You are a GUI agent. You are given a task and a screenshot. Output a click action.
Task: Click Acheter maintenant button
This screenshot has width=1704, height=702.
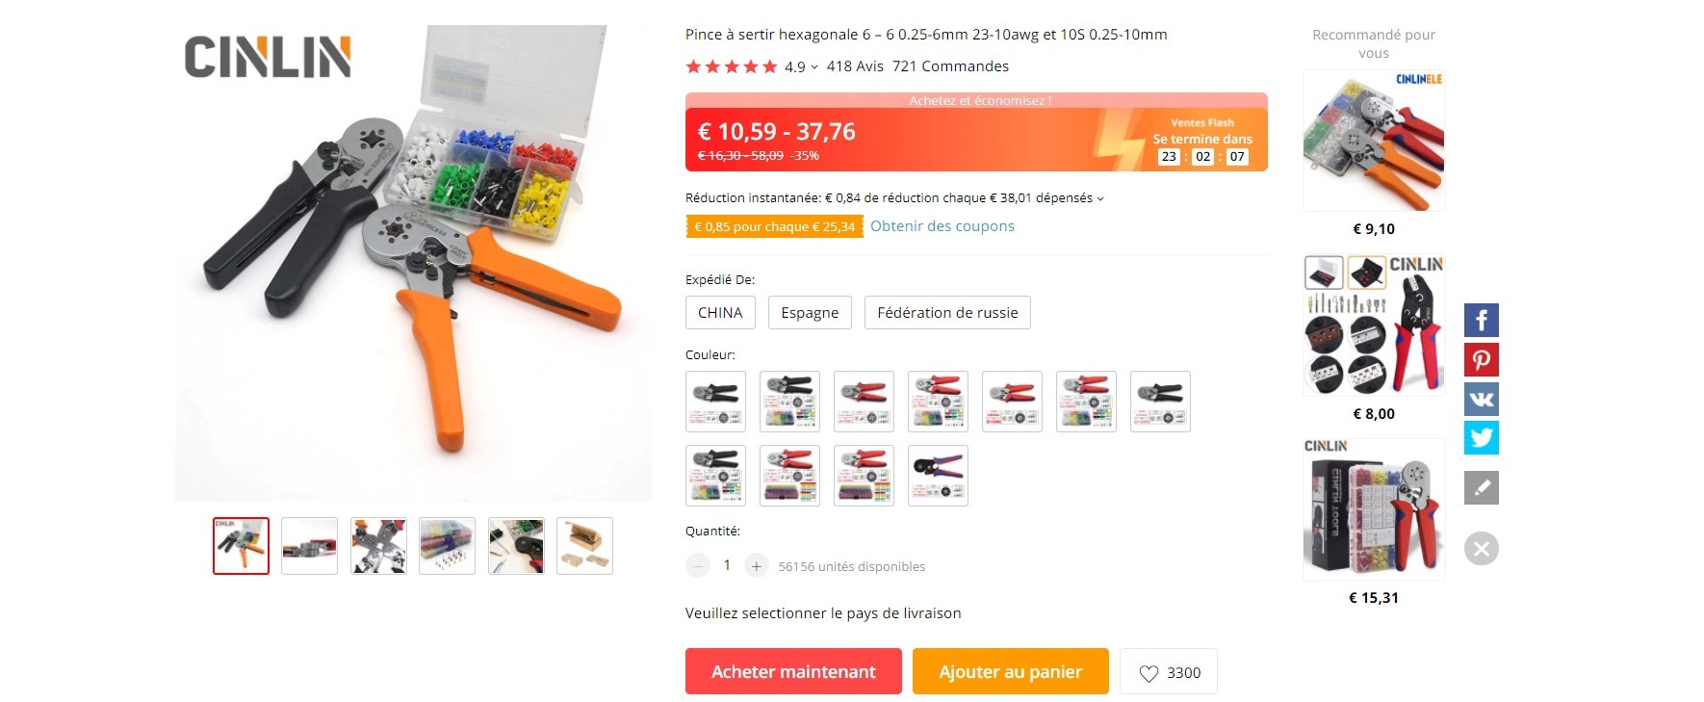(x=793, y=671)
